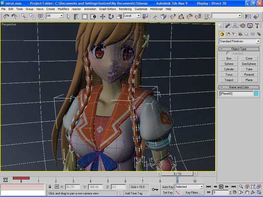Open the Standard Primitives dropdown
This screenshot has height=197, width=263.
239,41
